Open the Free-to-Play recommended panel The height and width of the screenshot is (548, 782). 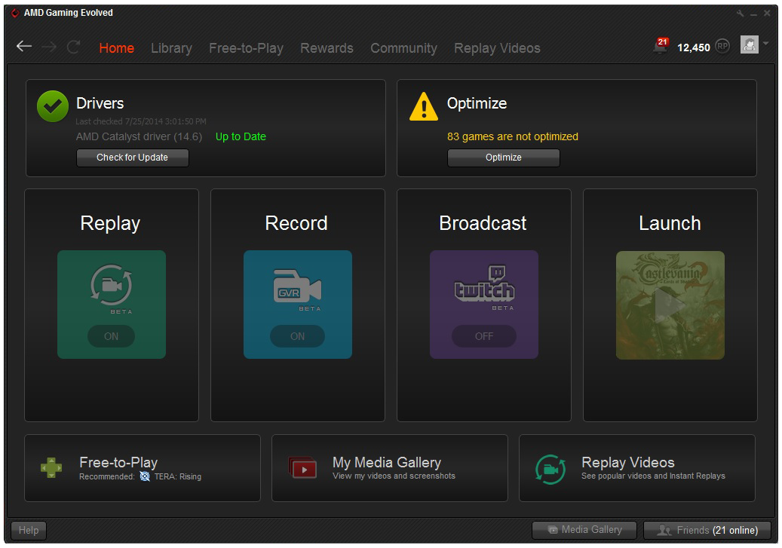coord(142,467)
